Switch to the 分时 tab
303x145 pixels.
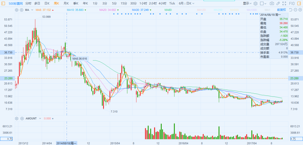coord(28,3)
